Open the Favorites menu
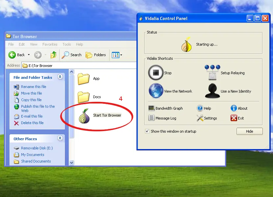 [50, 44]
